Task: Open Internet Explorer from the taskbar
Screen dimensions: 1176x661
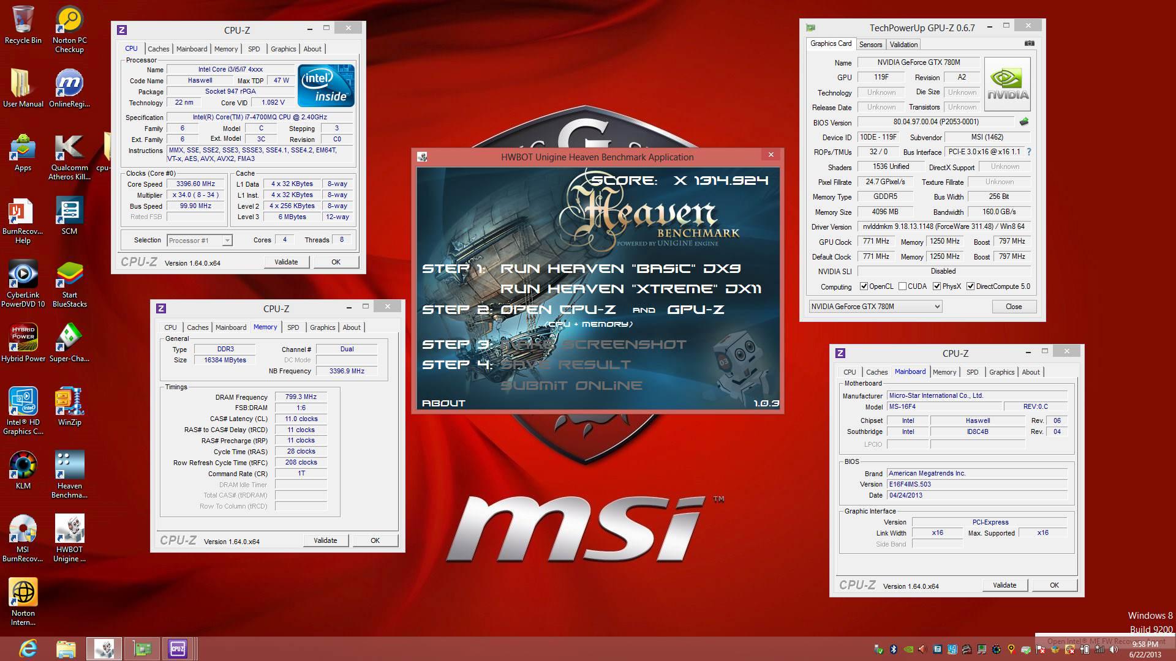Action: coord(28,648)
